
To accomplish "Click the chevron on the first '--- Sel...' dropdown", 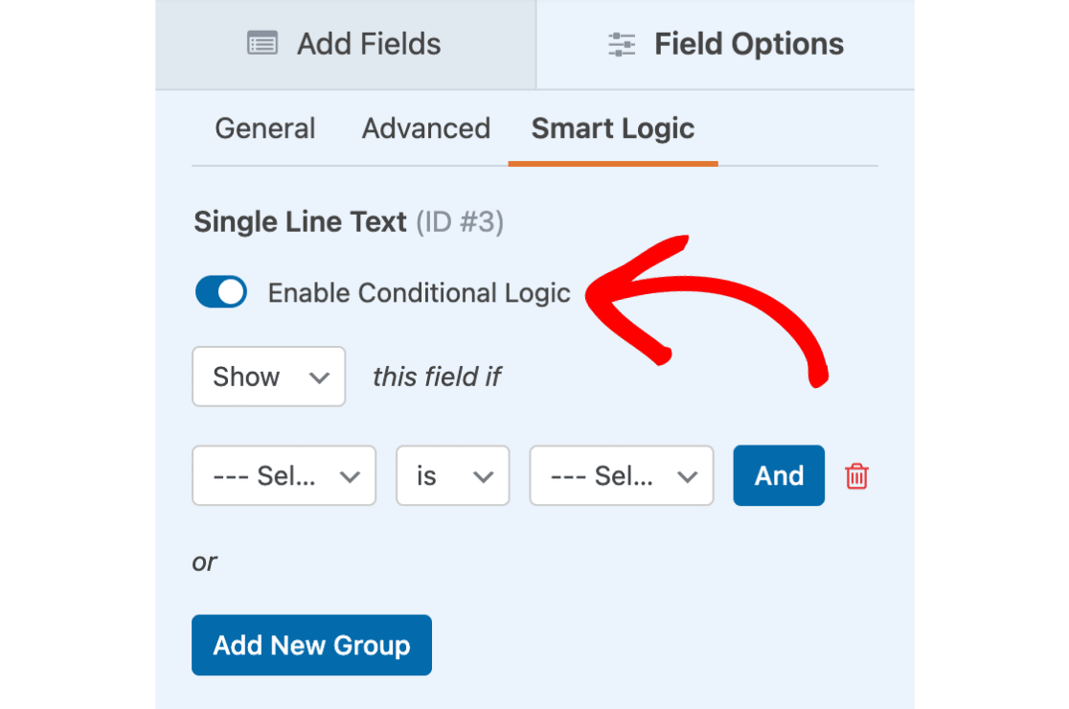I will pyautogui.click(x=351, y=476).
